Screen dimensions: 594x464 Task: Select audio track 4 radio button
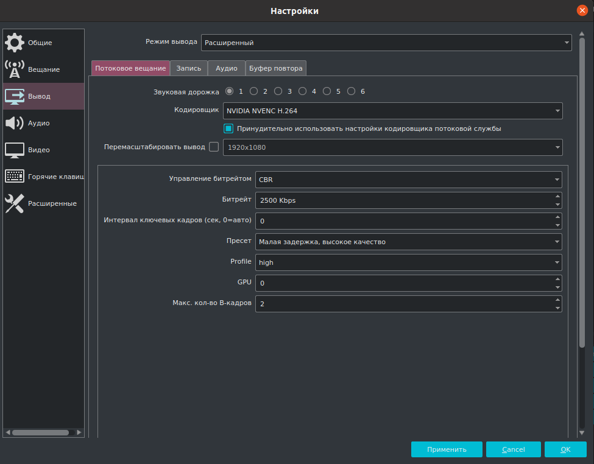[302, 91]
